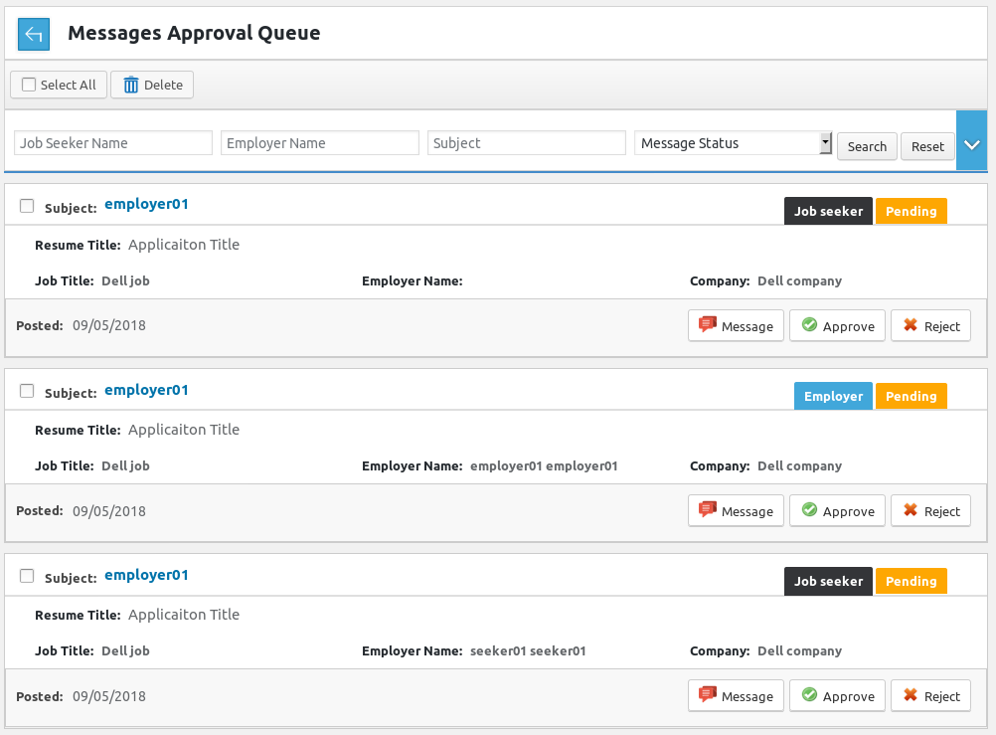The width and height of the screenshot is (996, 735).
Task: Click the Pending badge on the seeker01 seeker01 message
Action: pos(911,581)
